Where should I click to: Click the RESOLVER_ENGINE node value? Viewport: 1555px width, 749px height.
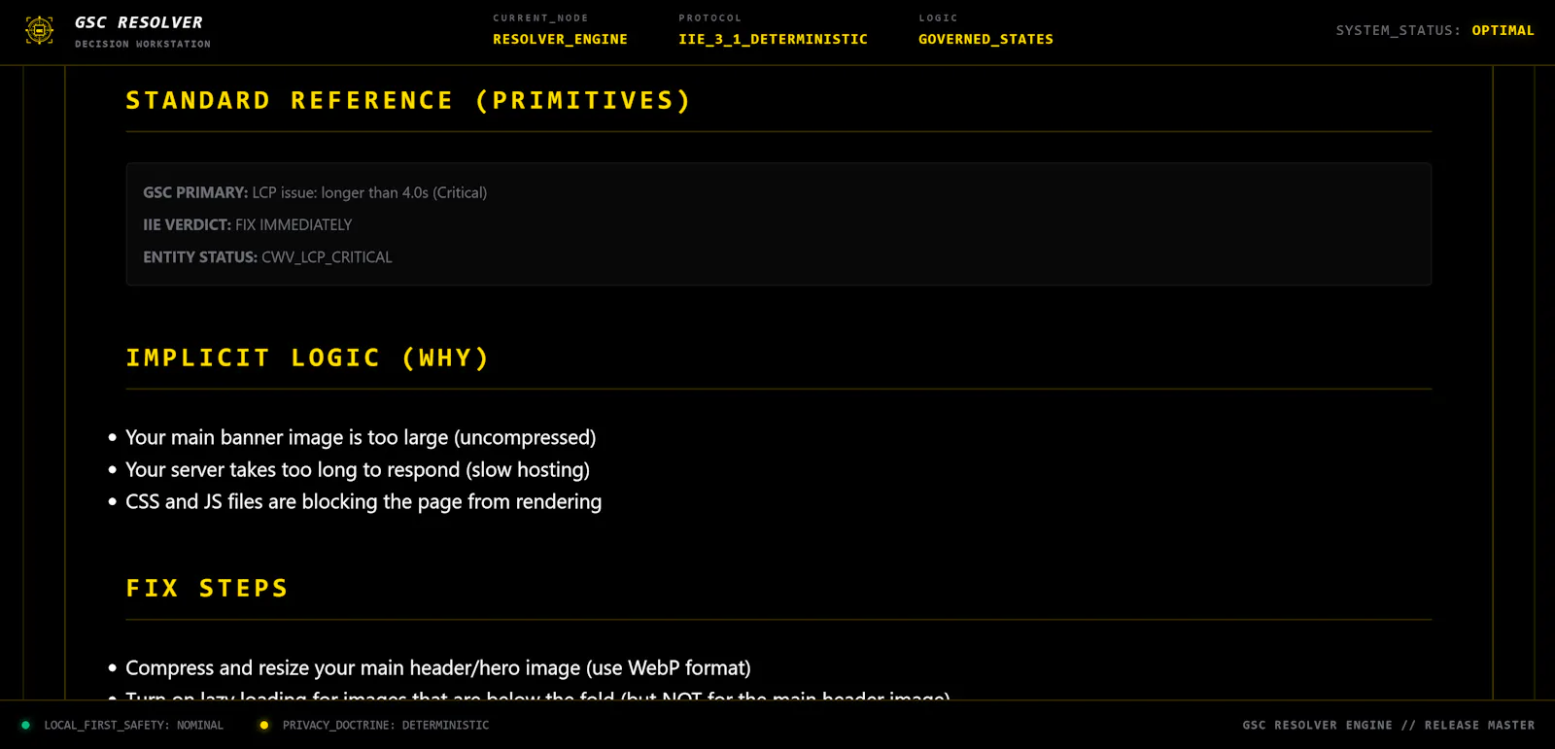pyautogui.click(x=560, y=40)
